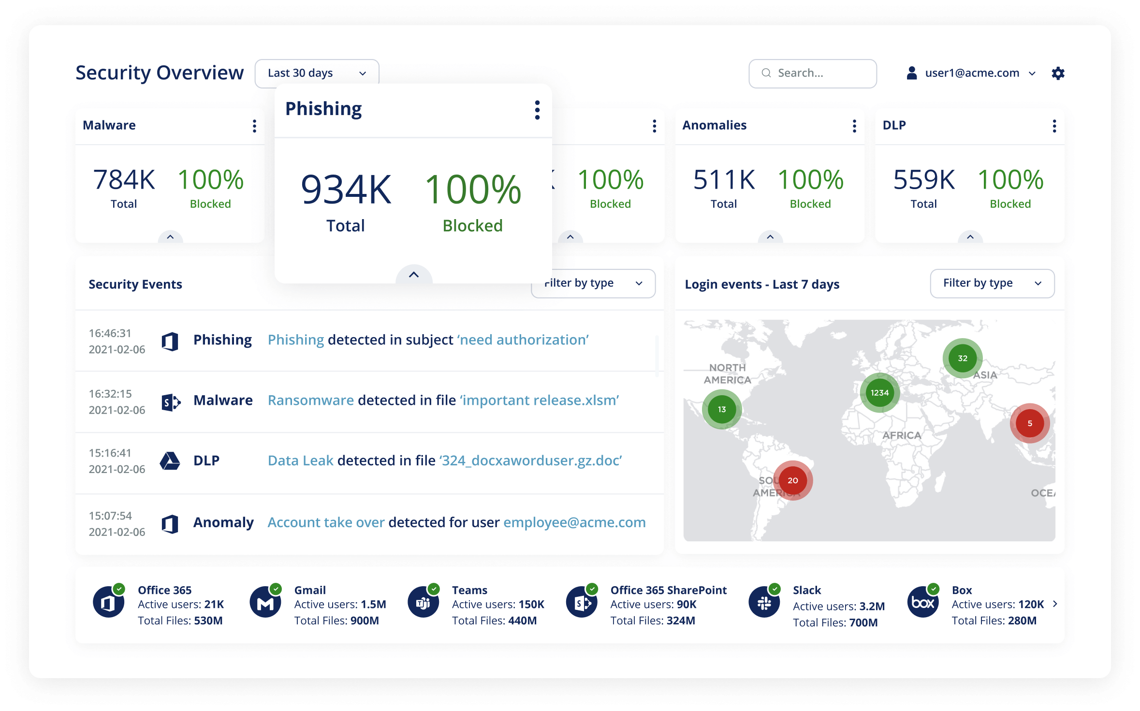Screen dimensions: 1140x711
Task: Click the 'need authorization' subject link
Action: pos(524,340)
